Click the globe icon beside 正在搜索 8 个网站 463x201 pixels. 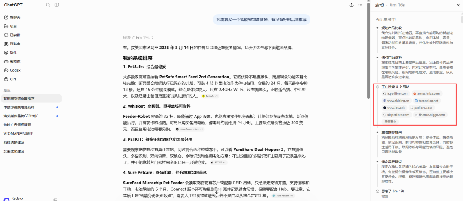coord(377,87)
